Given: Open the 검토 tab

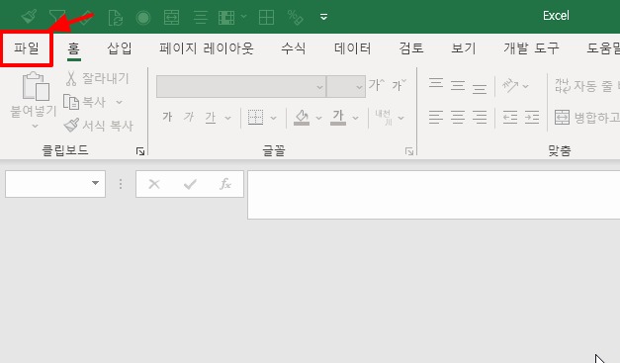Looking at the screenshot, I should (411, 48).
